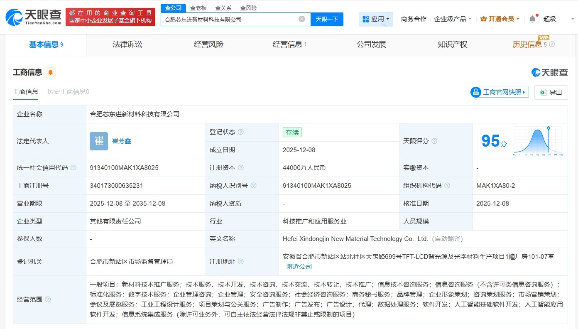Click the 附近公司 link
The image size is (578, 329).
point(298,266)
